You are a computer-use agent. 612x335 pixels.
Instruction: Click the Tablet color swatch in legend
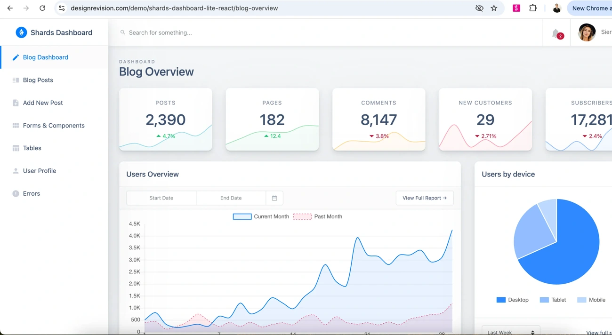(x=544, y=300)
